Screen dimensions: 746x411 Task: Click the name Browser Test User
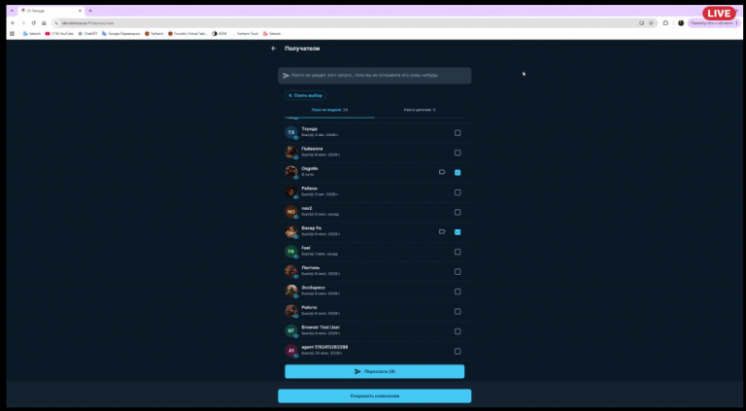click(x=321, y=327)
